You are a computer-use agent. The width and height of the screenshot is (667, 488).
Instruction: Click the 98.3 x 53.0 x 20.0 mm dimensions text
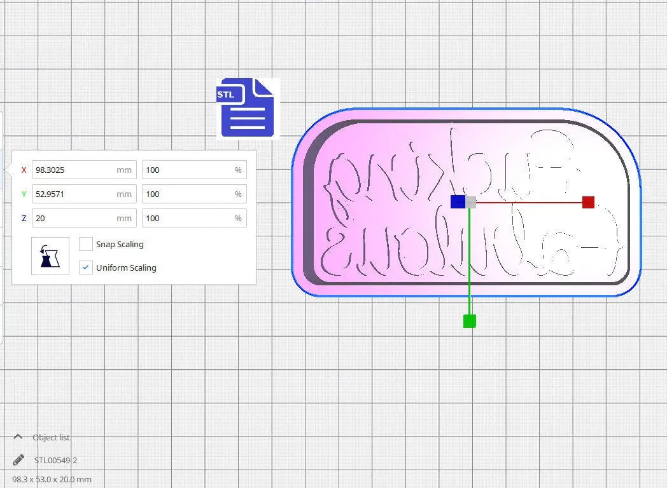52,479
